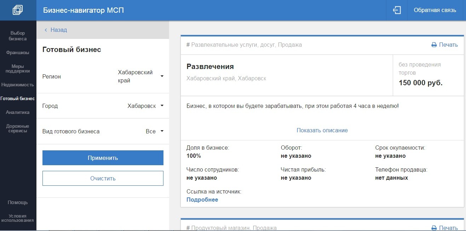Go back using the Назад chevron
The width and height of the screenshot is (466, 231).
pyautogui.click(x=46, y=30)
